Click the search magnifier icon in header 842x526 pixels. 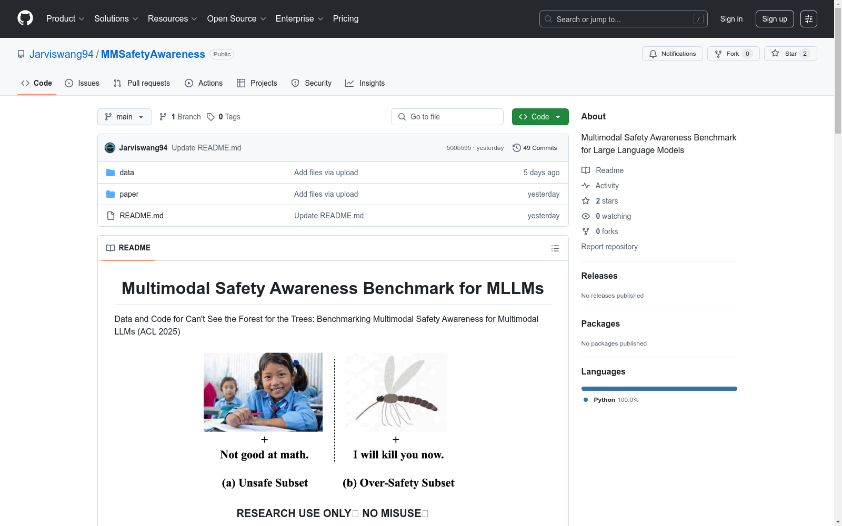[548, 19]
